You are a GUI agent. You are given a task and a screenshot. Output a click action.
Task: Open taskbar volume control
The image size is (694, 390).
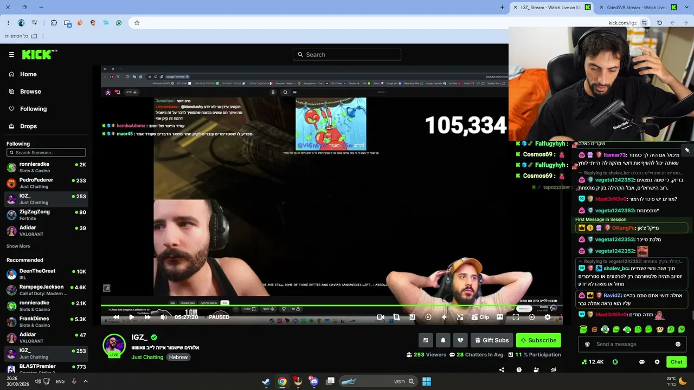pos(38,381)
